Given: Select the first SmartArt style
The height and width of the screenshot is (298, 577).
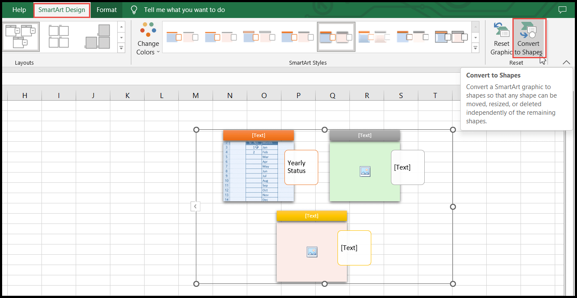Looking at the screenshot, I should click(182, 37).
